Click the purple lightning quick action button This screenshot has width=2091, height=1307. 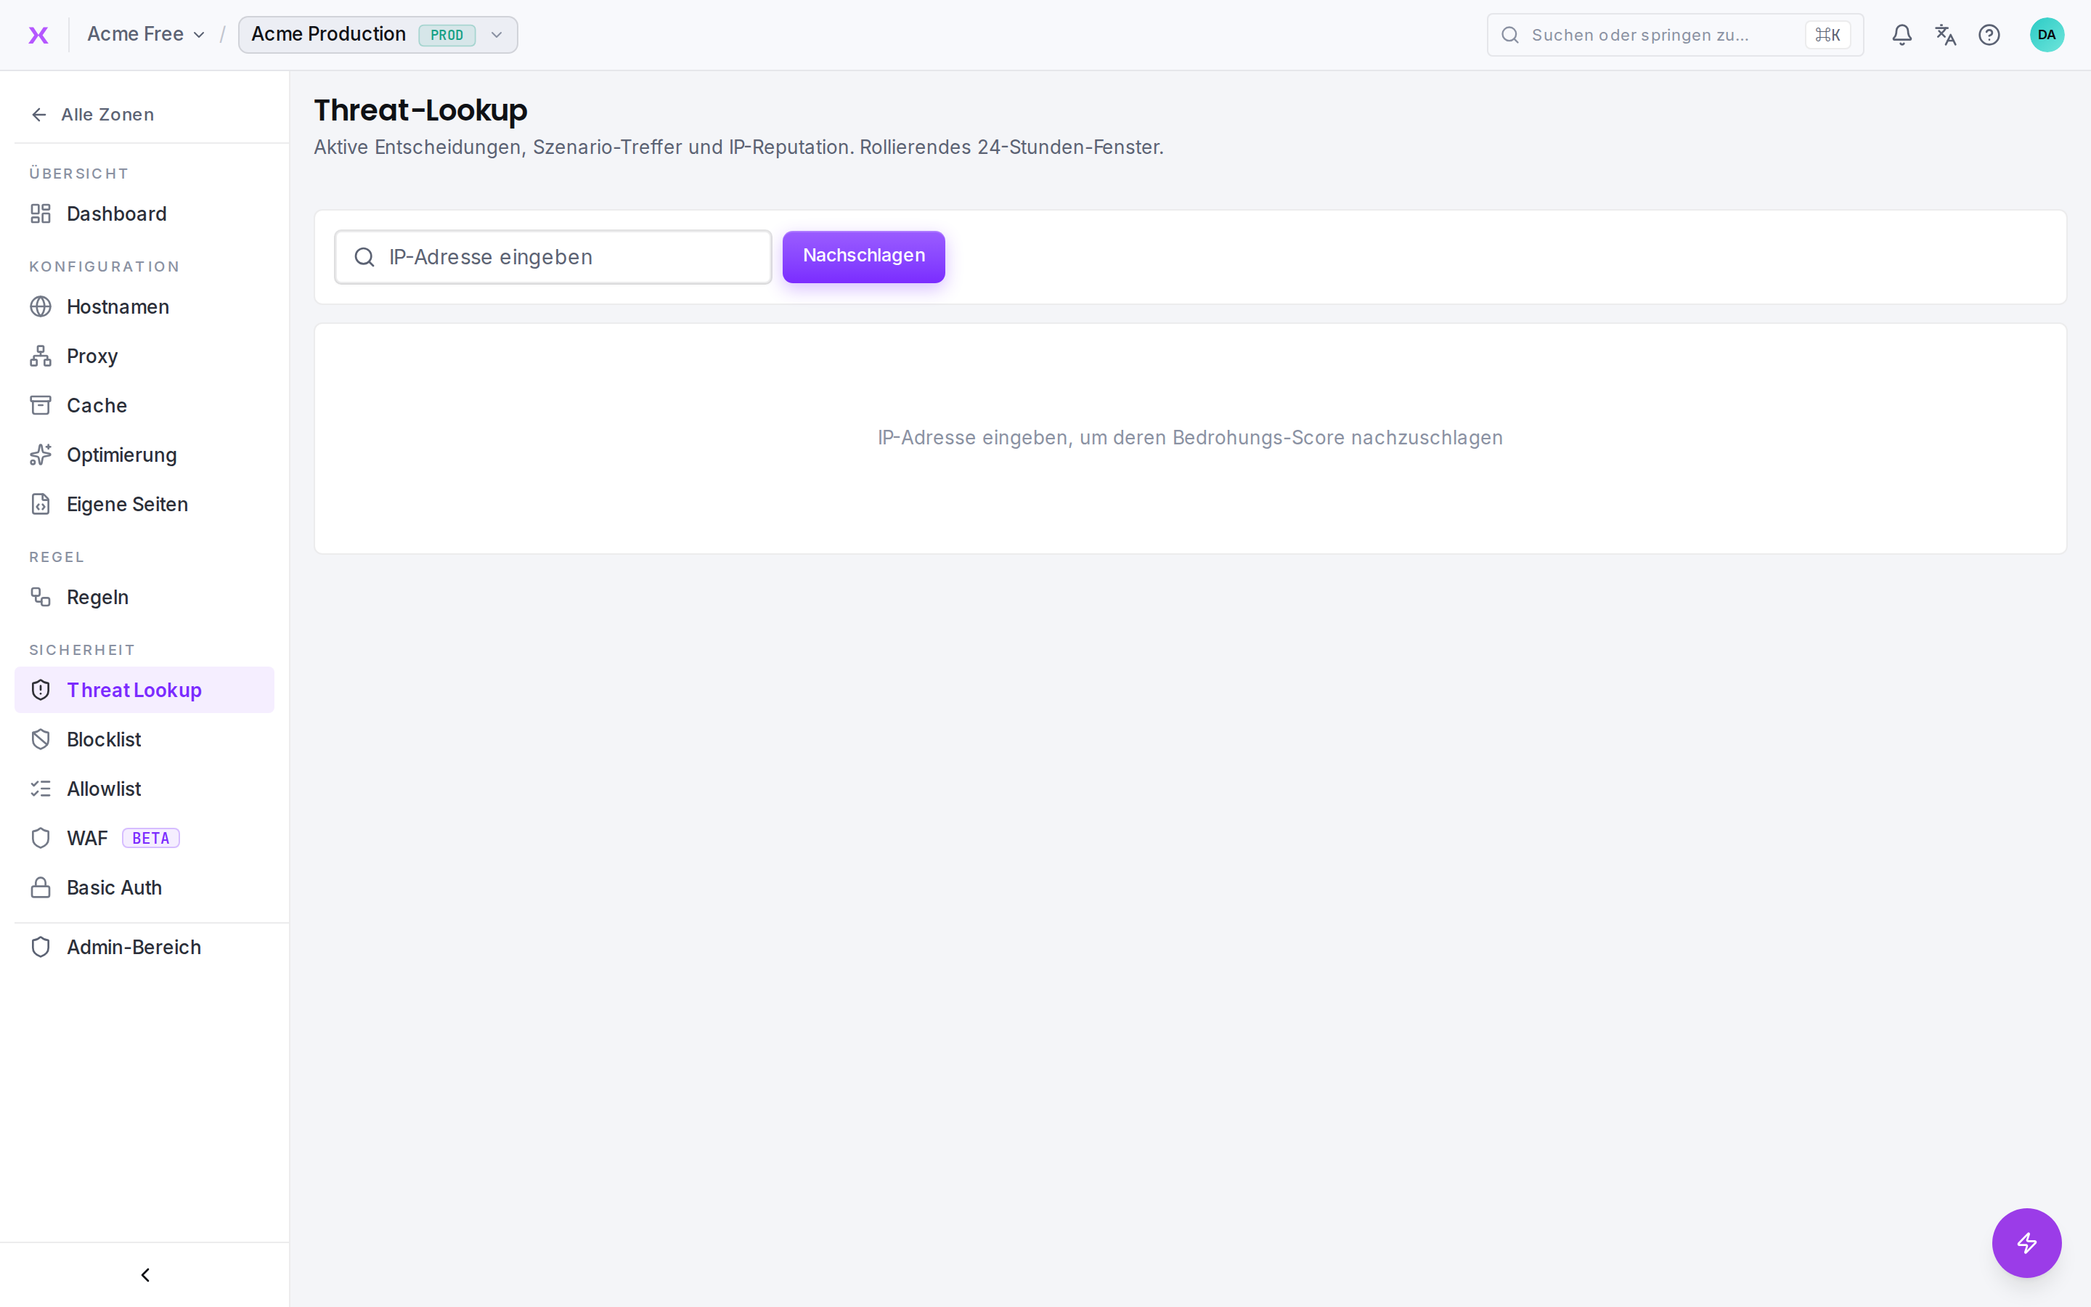pyautogui.click(x=2026, y=1242)
